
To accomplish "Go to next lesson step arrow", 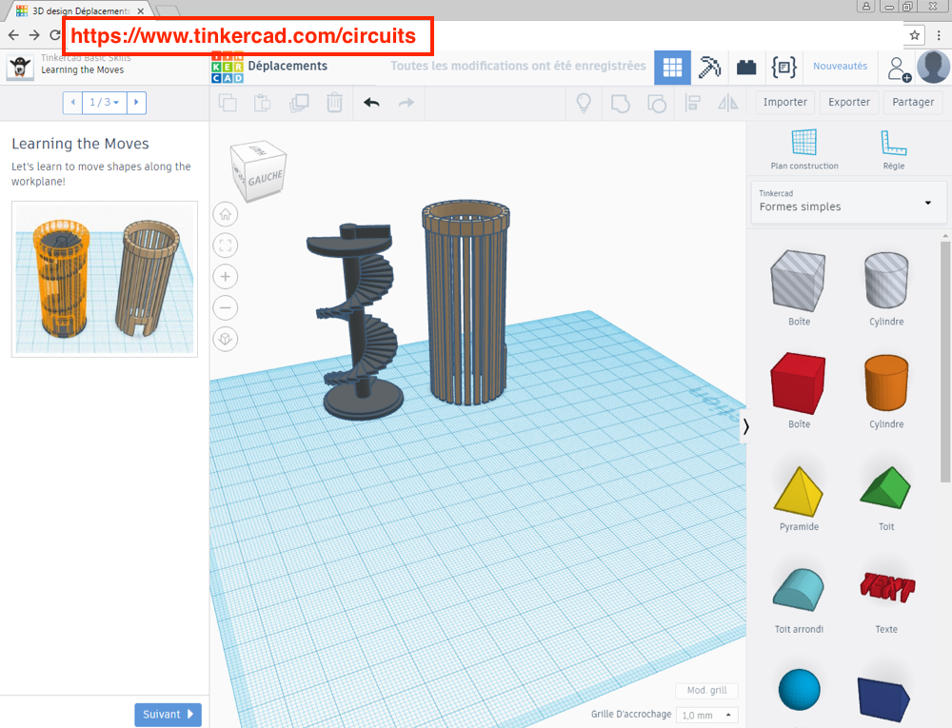I will click(136, 103).
